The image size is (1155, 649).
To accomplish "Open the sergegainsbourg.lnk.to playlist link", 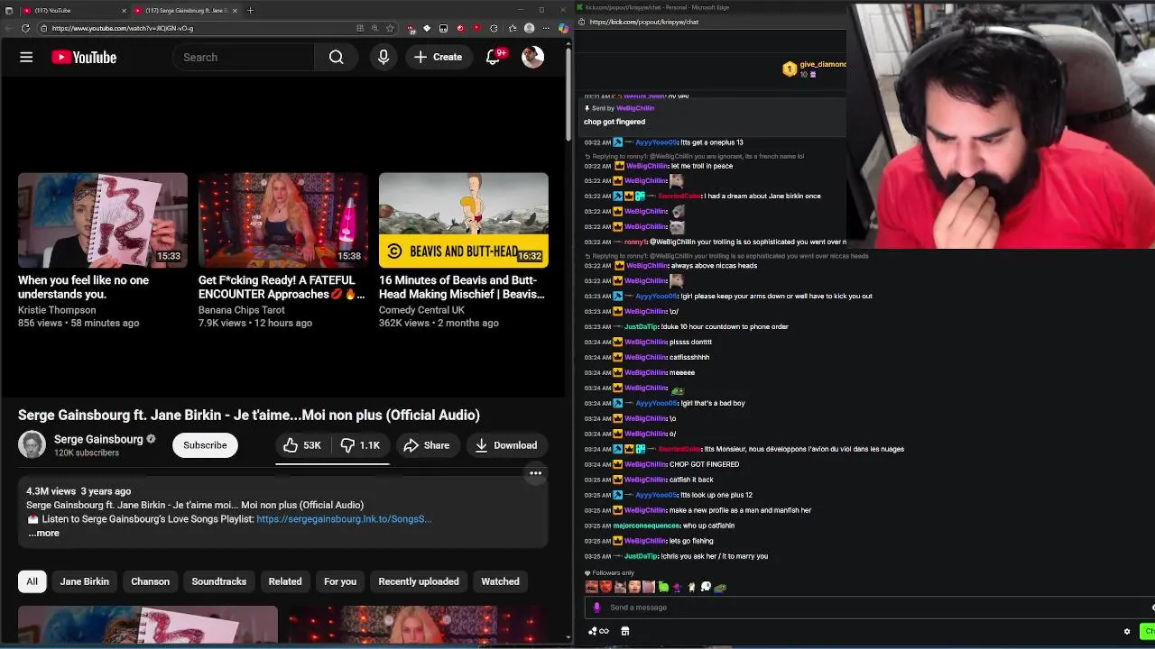I will tap(344, 519).
